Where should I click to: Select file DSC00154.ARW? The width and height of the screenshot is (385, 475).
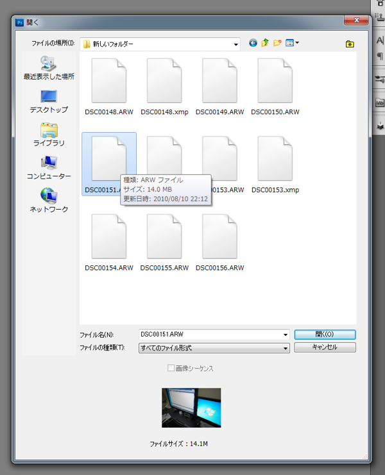pyautogui.click(x=109, y=243)
